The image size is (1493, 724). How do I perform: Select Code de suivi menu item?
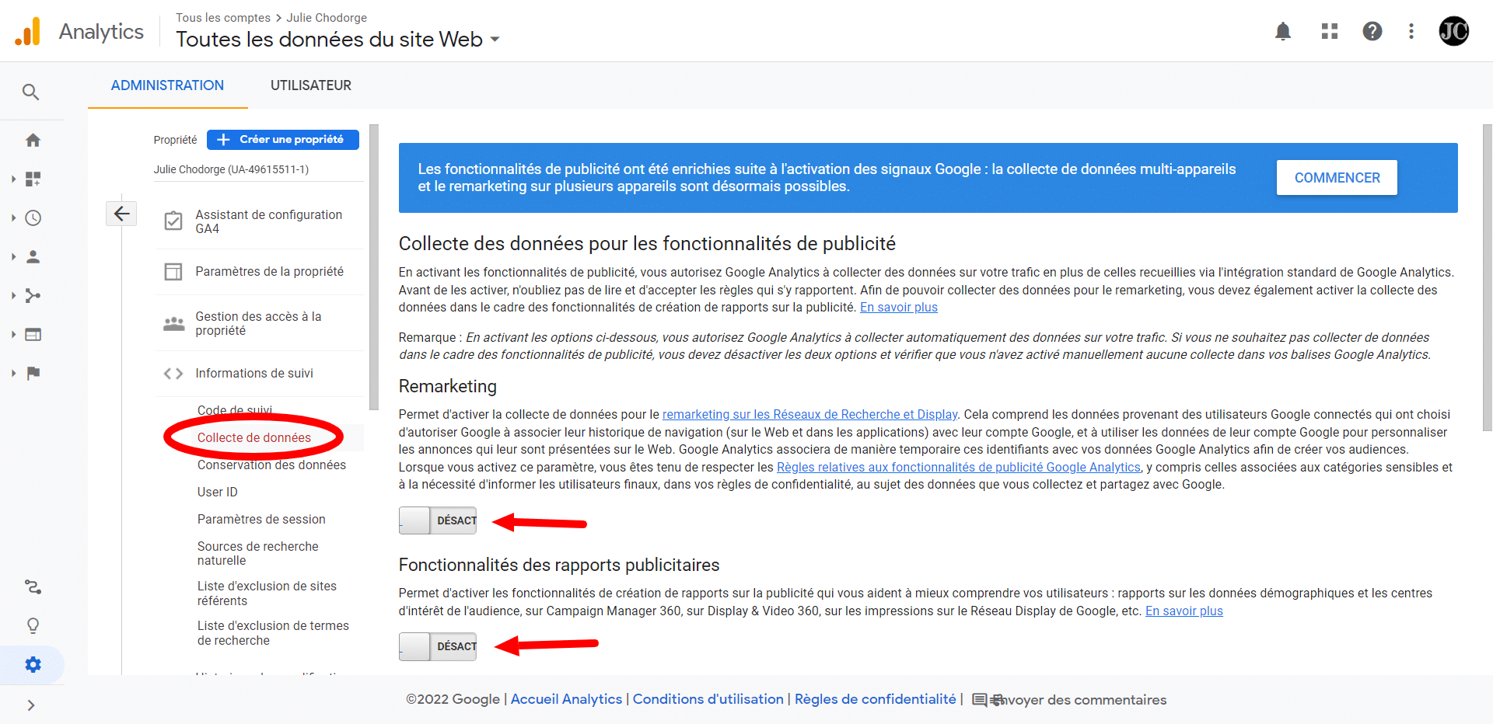(235, 410)
